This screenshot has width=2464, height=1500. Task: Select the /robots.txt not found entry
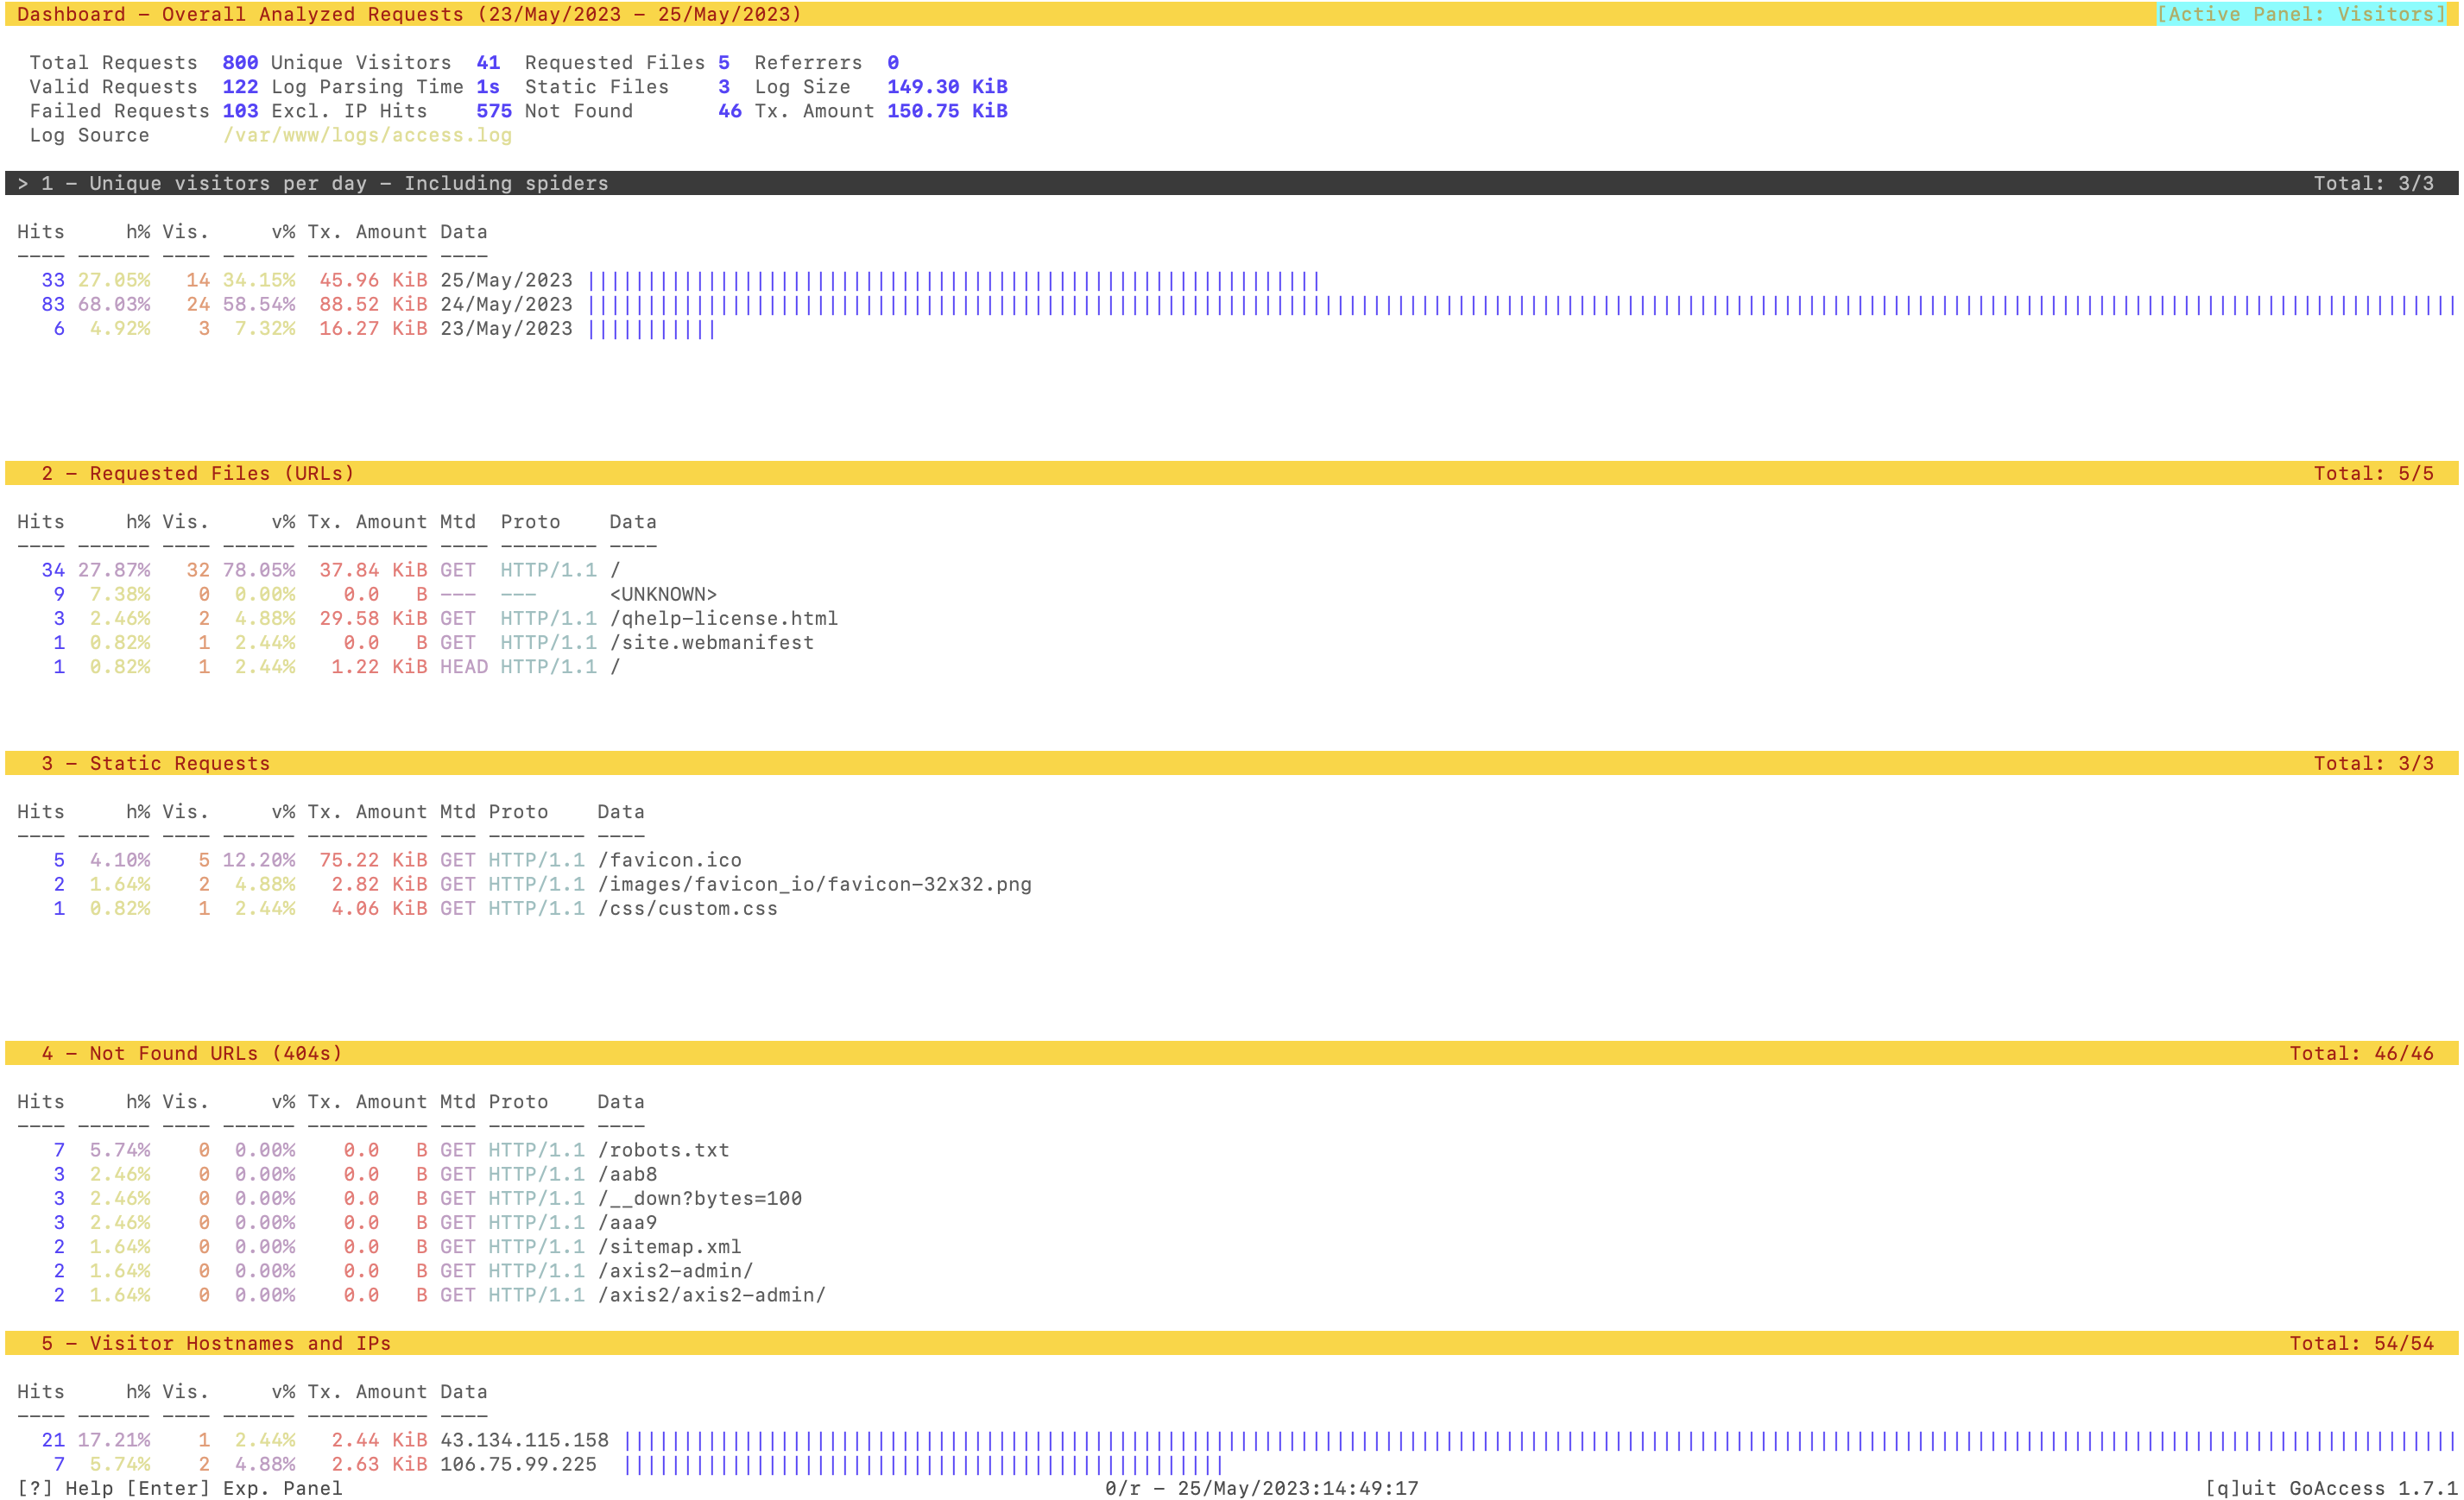[x=663, y=1150]
